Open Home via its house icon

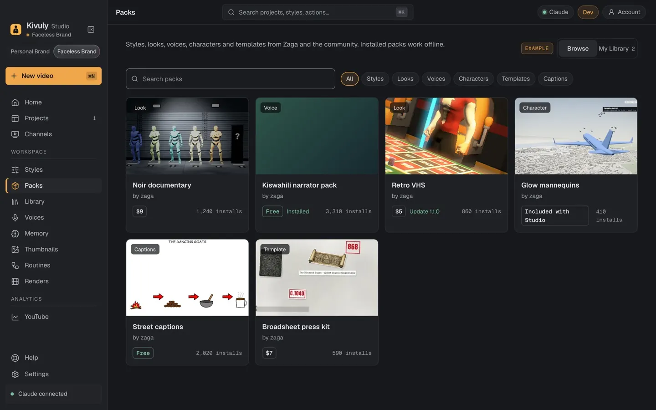point(15,102)
